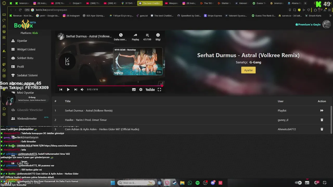The width and height of the screenshot is (333, 187).
Task: Open YouTube player settings gear
Action: (141, 90)
